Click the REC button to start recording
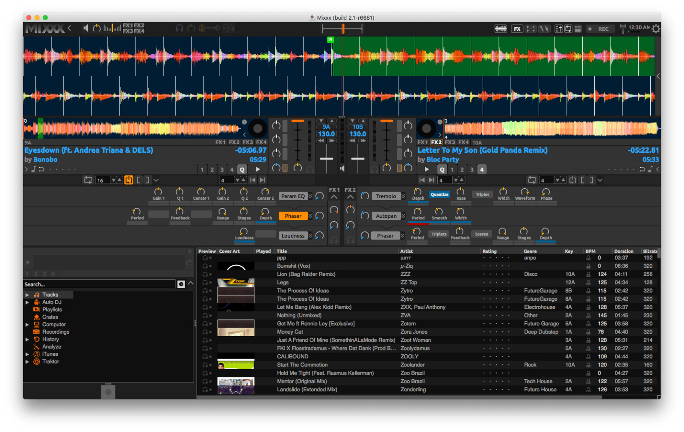684x432 pixels. (601, 28)
